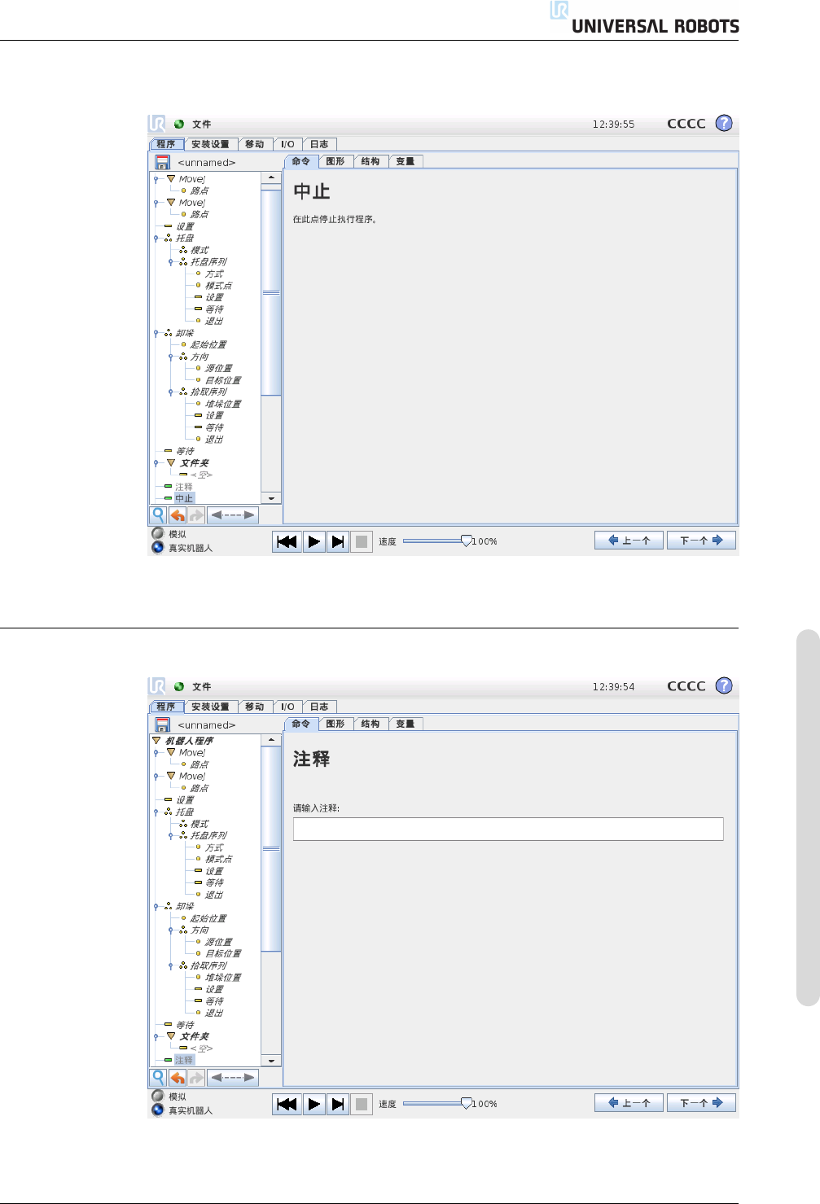820x1204 pixels.
Task: Click the green status indicator in lower screenshot
Action: coord(179,687)
